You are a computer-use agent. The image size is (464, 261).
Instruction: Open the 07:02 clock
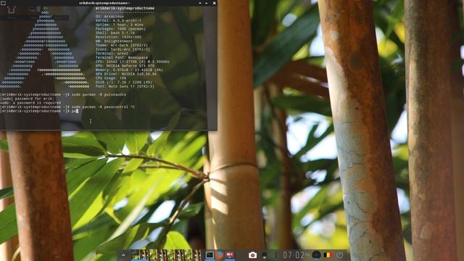pyautogui.click(x=294, y=254)
